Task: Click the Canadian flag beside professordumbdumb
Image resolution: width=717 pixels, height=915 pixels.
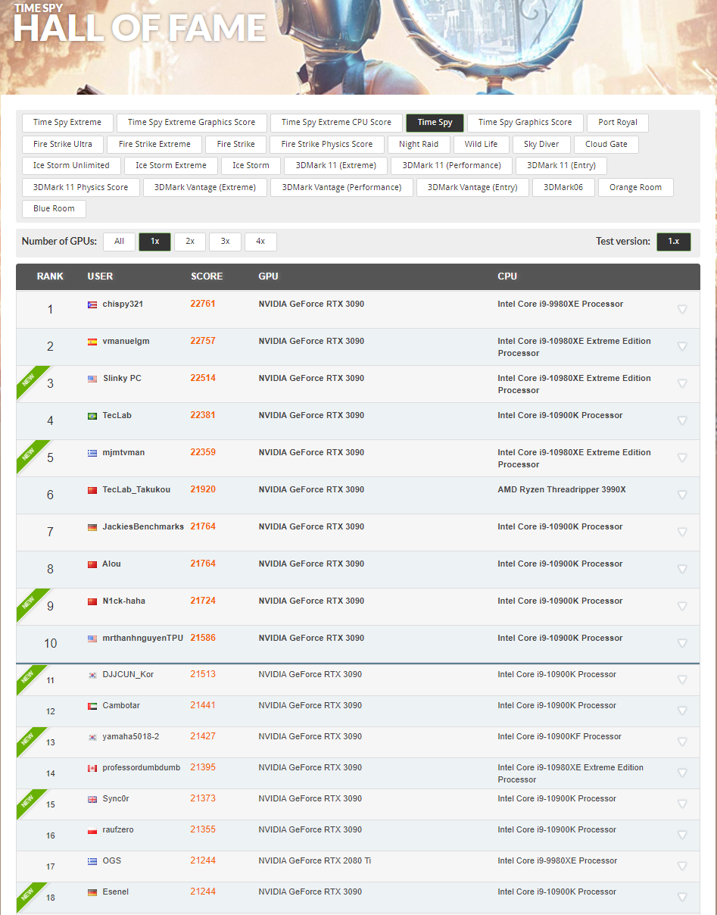Action: point(92,768)
